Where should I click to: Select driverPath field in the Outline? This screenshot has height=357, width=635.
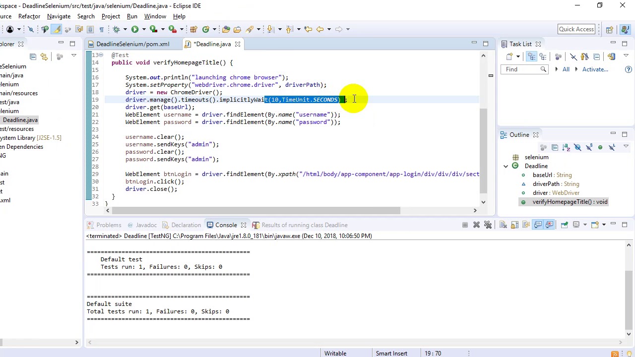click(556, 184)
